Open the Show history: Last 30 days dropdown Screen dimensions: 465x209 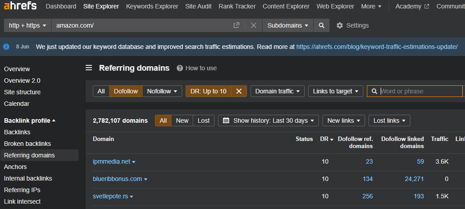click(268, 121)
